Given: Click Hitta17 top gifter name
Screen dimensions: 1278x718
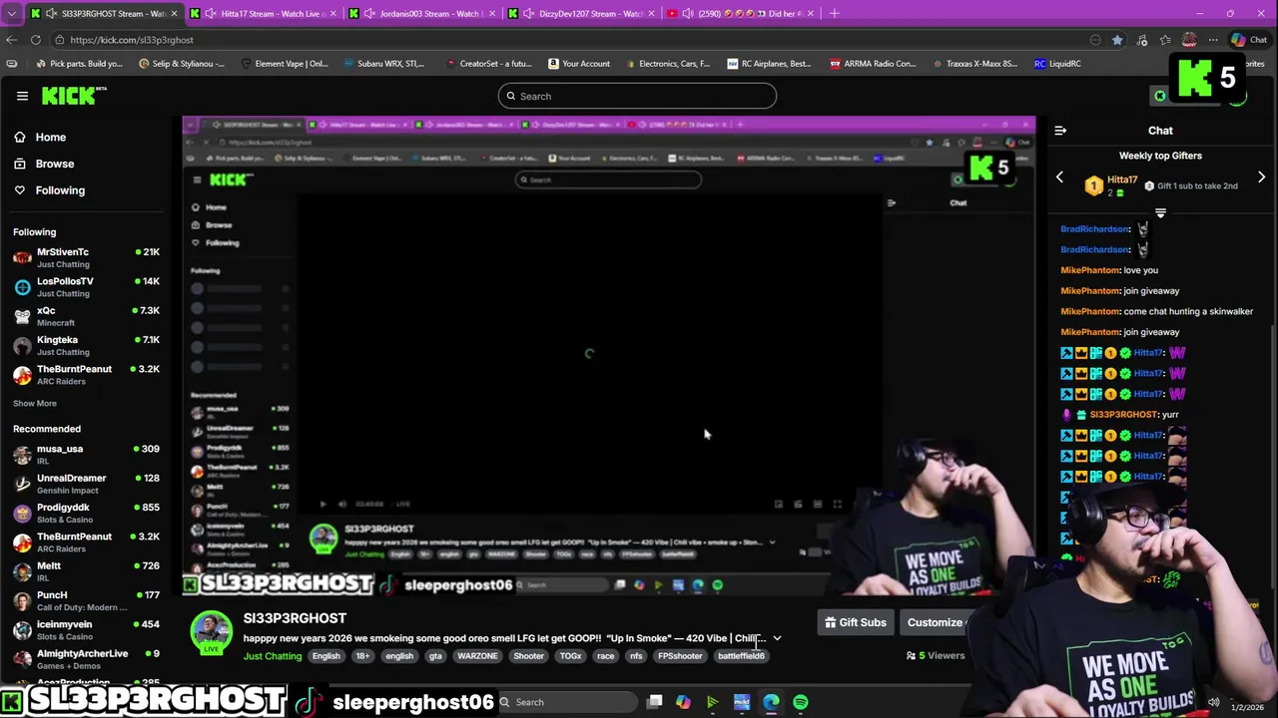Looking at the screenshot, I should [1121, 179].
